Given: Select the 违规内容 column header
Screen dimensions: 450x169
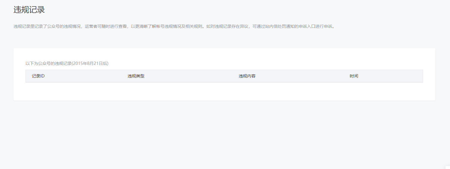Looking at the screenshot, I should (x=247, y=76).
